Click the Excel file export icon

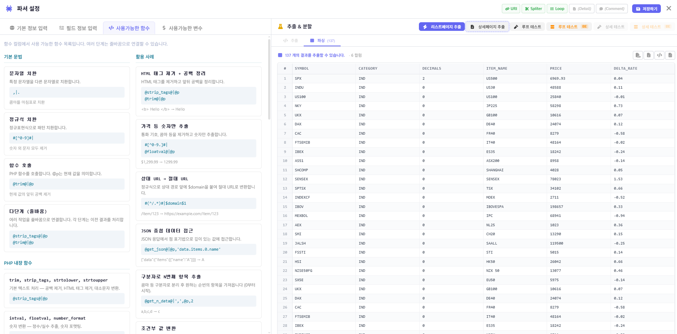pos(649,55)
